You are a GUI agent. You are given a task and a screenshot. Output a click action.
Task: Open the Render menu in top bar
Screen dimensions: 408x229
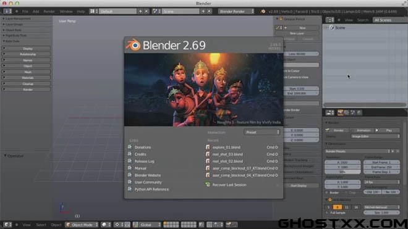point(49,12)
